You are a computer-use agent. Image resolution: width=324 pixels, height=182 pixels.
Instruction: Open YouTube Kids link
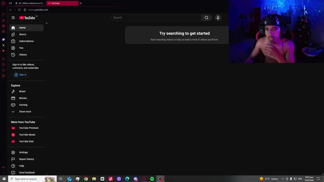point(26,142)
